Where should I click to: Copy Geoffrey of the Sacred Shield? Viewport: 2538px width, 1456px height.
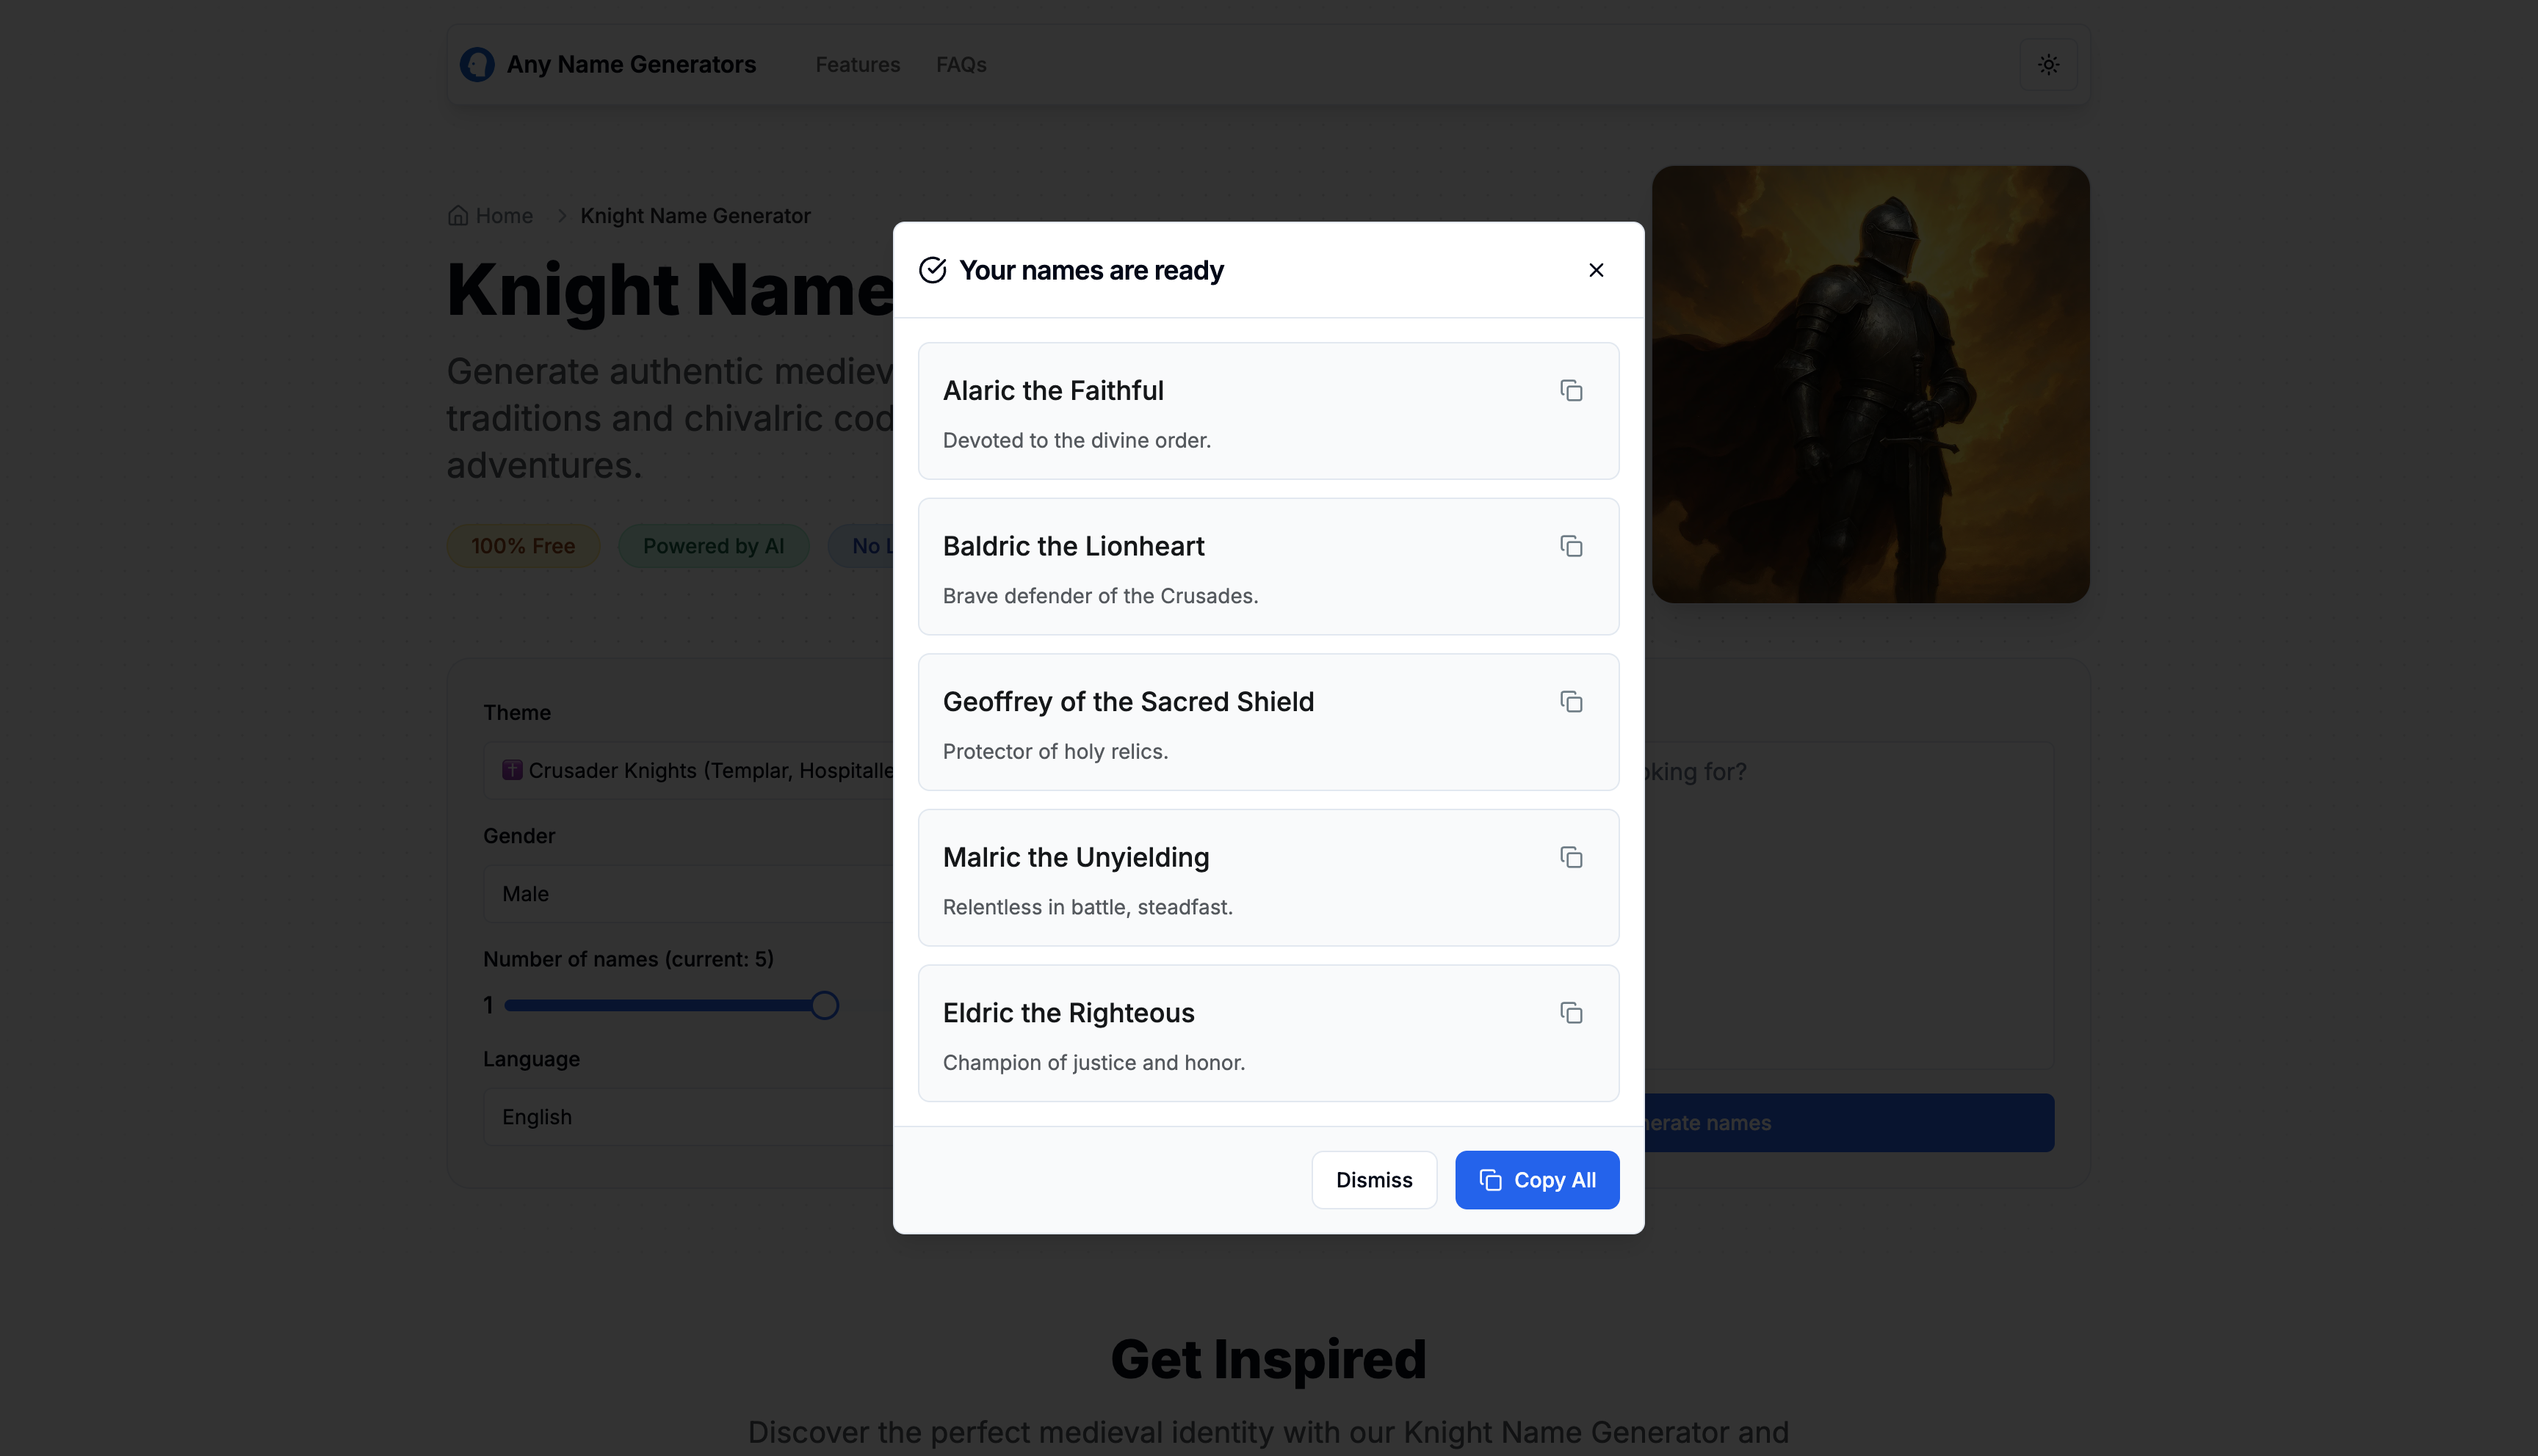tap(1571, 702)
